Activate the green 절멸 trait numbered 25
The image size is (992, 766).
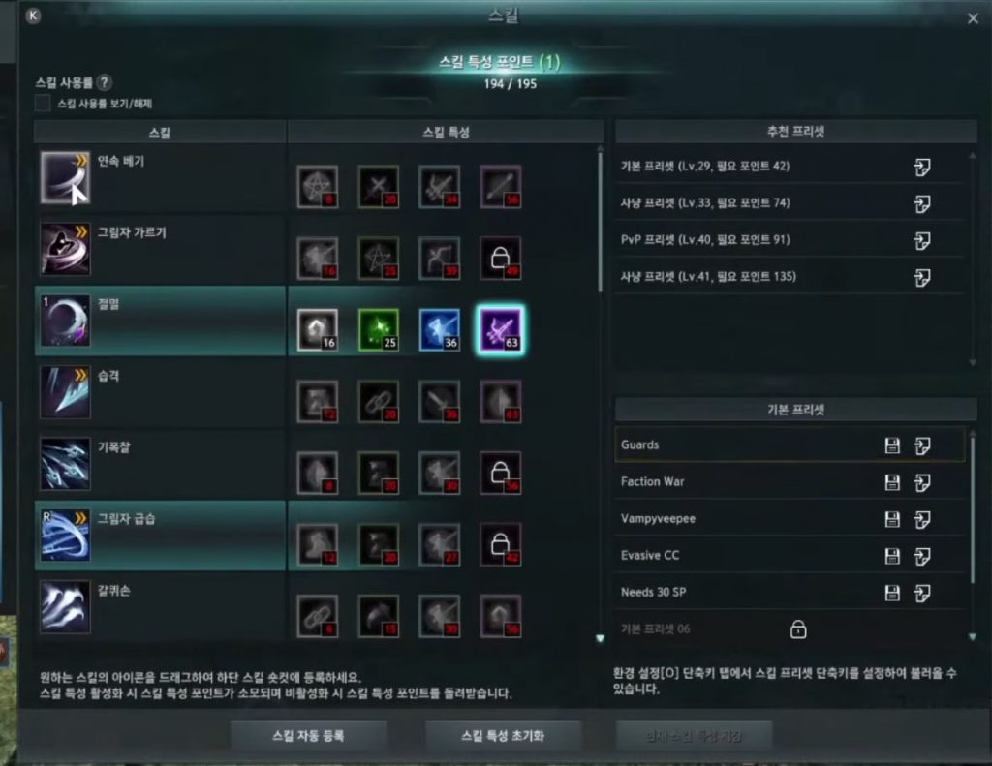379,329
